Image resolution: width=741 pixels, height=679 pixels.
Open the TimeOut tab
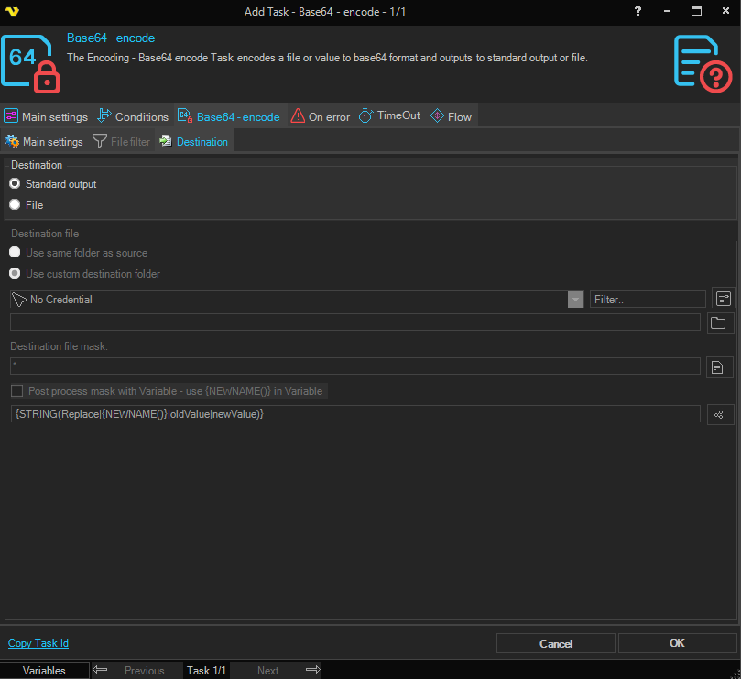tap(389, 116)
